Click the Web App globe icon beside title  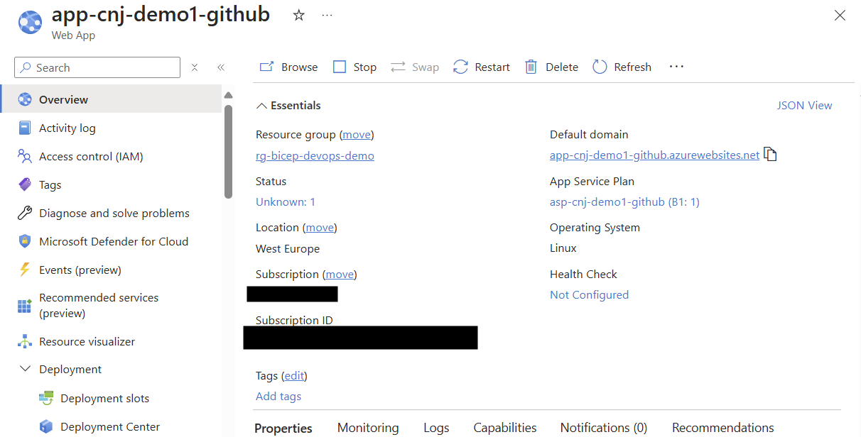30,23
